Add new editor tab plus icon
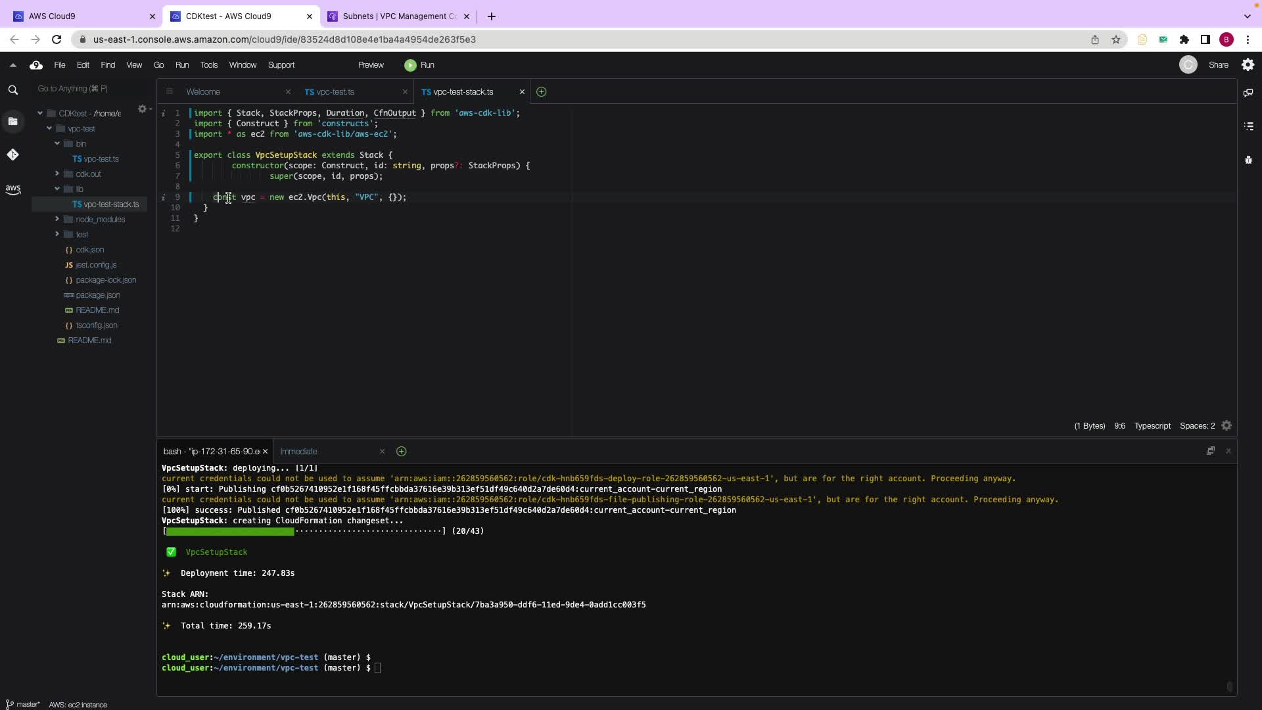This screenshot has width=1262, height=710. 541,92
